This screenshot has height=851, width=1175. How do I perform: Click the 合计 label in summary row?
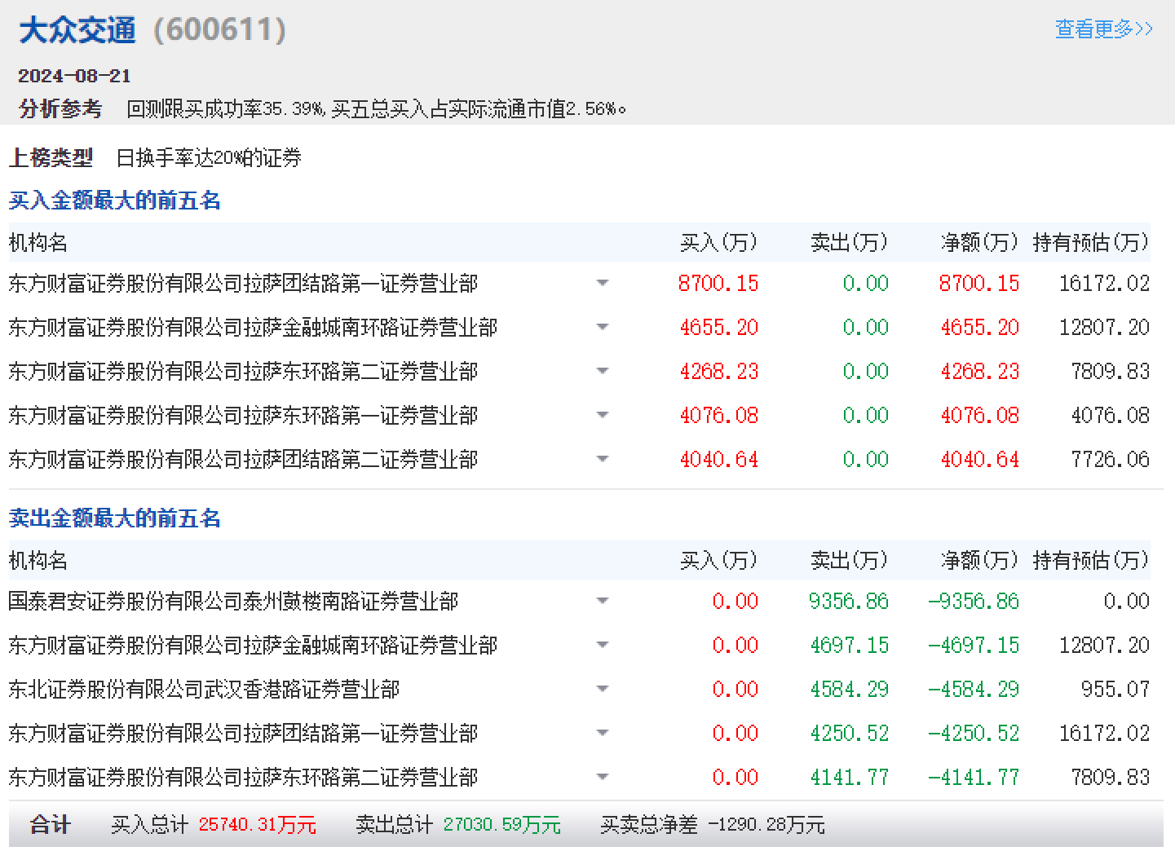[51, 825]
